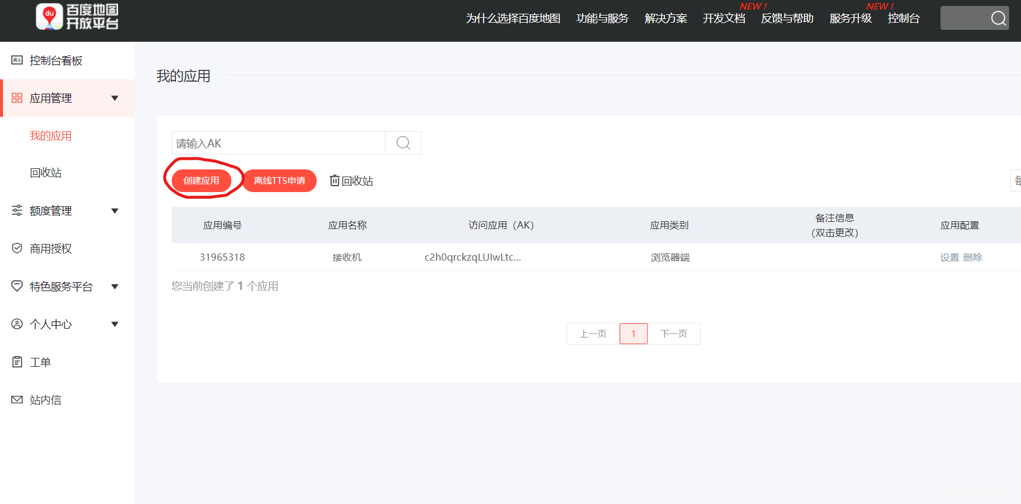This screenshot has height=504, width=1021.
Task: Open 商用授权 sidebar item
Action: click(51, 249)
